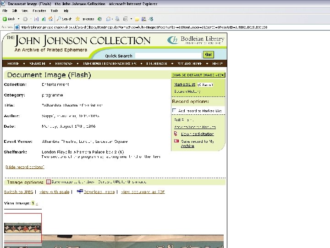Click the John Johnson Collection banner title
This screenshot has width=330, height=248.
(x=78, y=41)
